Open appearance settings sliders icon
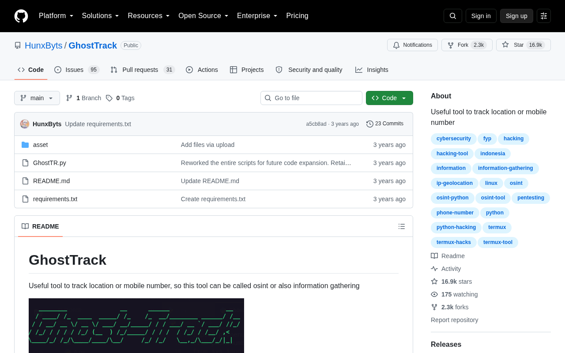 [544, 16]
